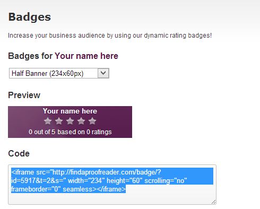Click the first star in the badge preview
The width and height of the screenshot is (260, 209).
pos(48,121)
